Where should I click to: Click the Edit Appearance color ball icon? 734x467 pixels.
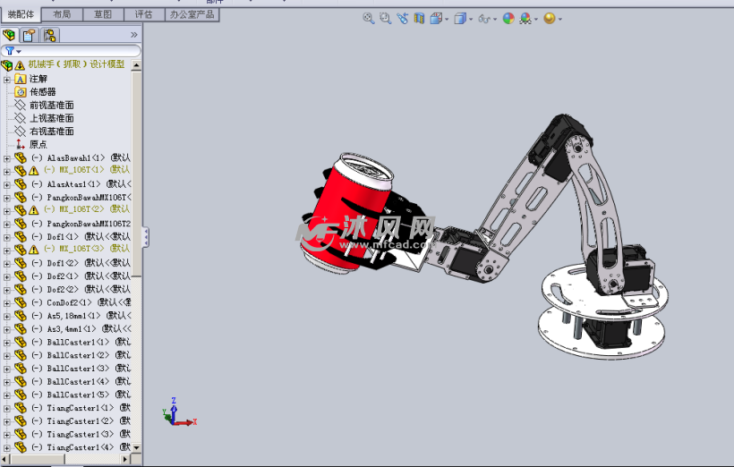pyautogui.click(x=508, y=18)
